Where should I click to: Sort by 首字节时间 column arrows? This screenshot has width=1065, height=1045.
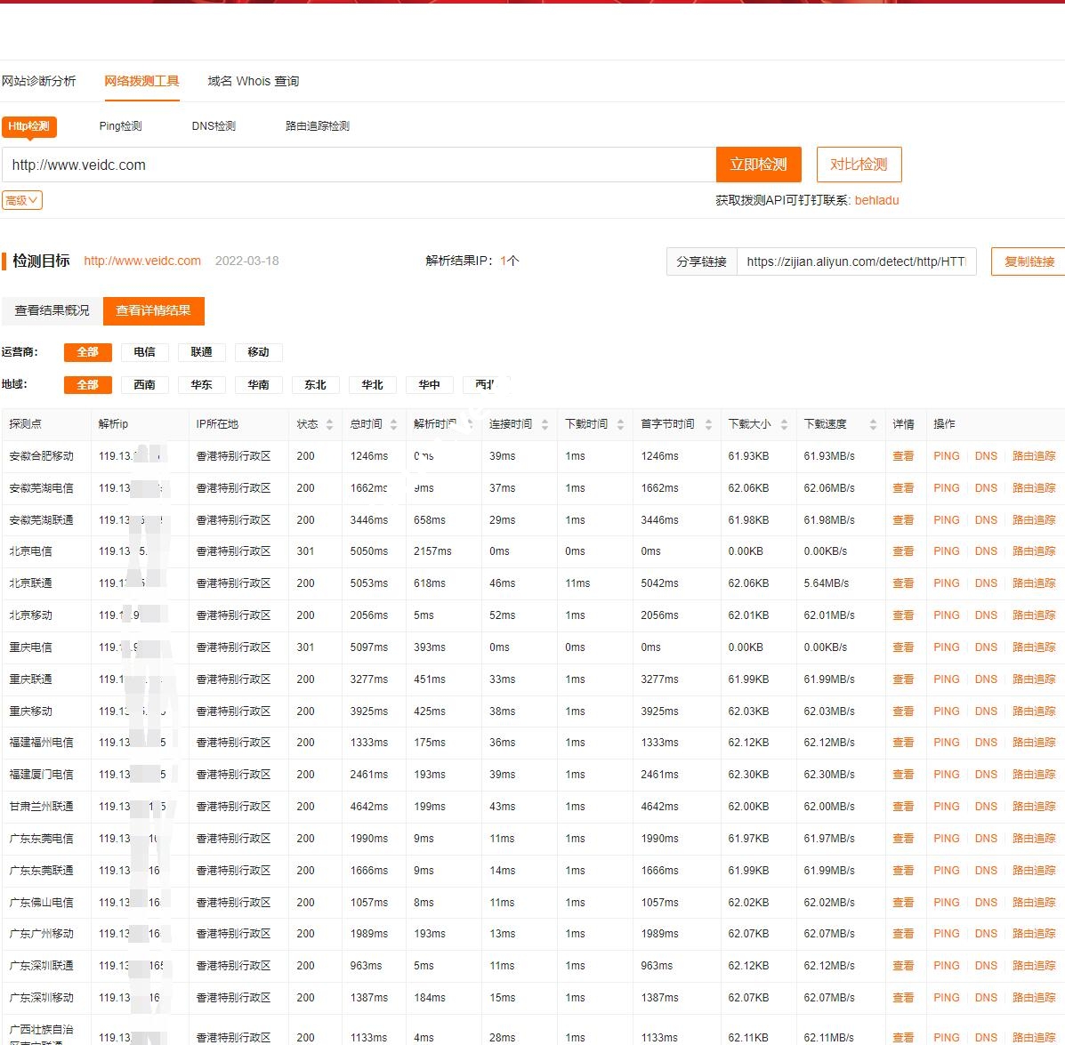708,425
